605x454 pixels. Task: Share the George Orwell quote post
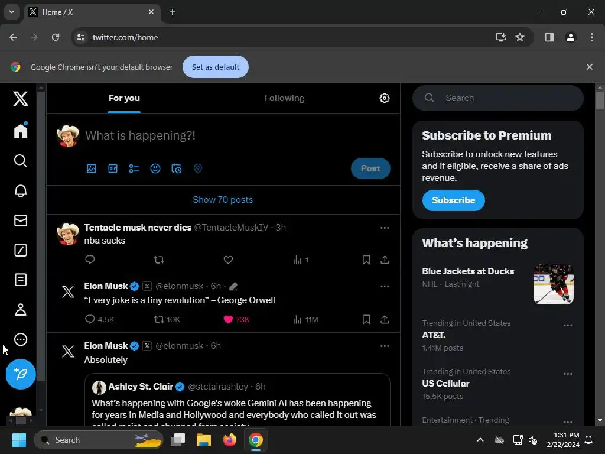coord(385,319)
